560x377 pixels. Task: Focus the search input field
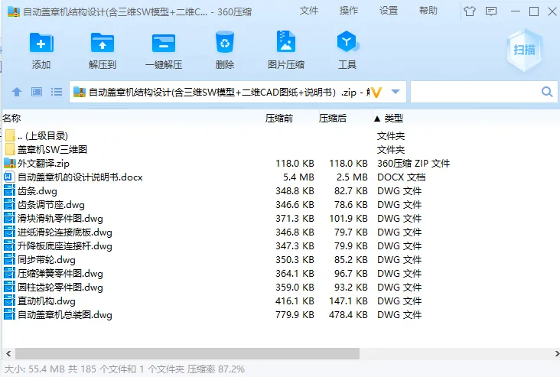tap(475, 92)
